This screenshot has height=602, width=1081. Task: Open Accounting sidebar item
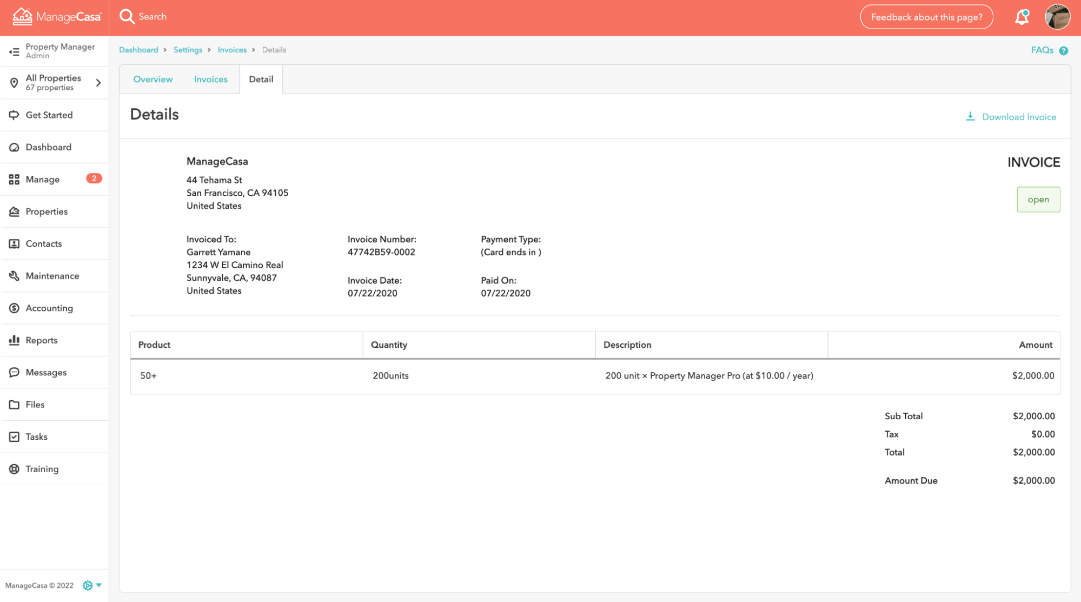point(54,308)
